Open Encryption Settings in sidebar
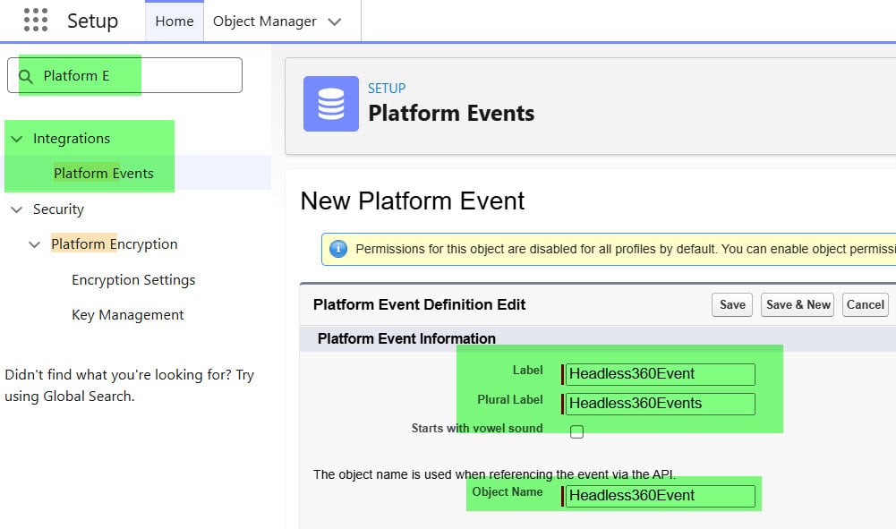The height and width of the screenshot is (529, 896). (133, 280)
